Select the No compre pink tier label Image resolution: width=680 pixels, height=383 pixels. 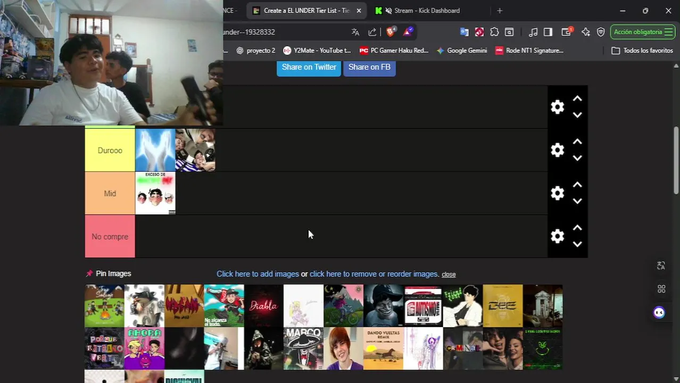pyautogui.click(x=110, y=237)
